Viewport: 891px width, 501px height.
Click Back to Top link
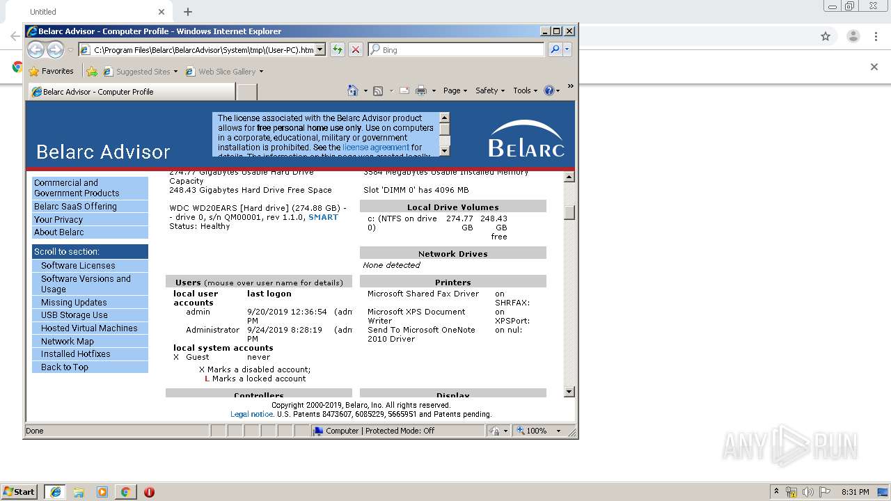[x=90, y=367]
